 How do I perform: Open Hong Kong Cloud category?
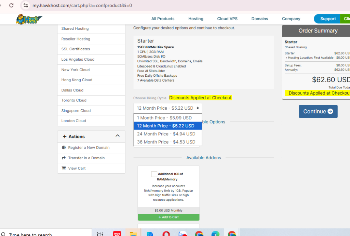coord(91,80)
